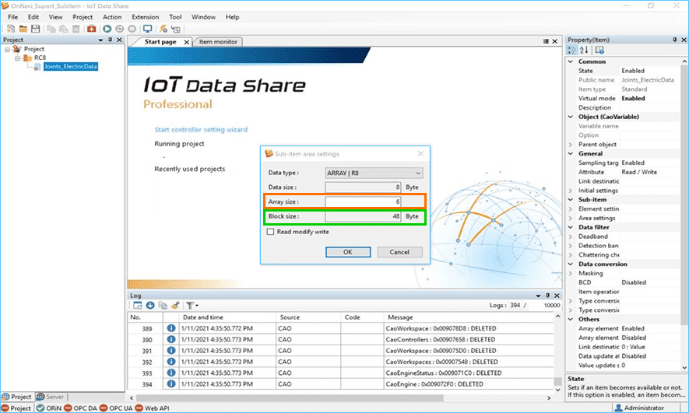Screen dimensions: 689x413
Task: Click the red first-aid kit toolbar icon
Action: pyautogui.click(x=91, y=29)
